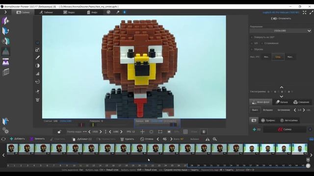
Task: Expand panel with down chevron below Гистограмма
Action: click(281, 96)
